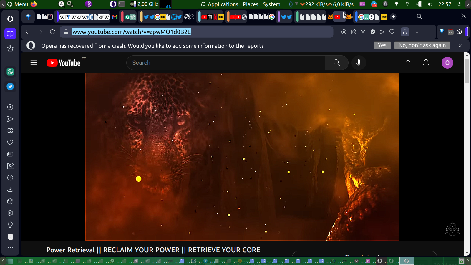Viewport: 471px width, 265px height.
Task: Submit search with YouTube magnifier button
Action: pos(337,63)
